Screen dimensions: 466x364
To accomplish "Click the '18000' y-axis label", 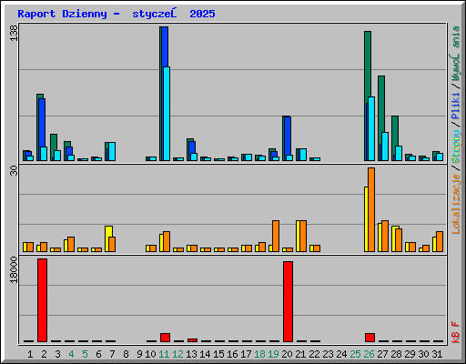I will click(14, 270).
